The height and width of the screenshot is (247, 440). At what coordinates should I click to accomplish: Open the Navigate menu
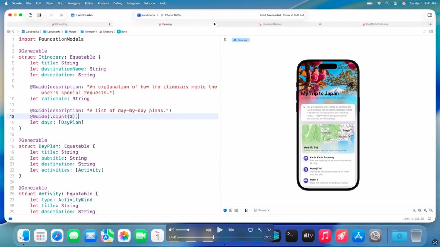point(74,3)
